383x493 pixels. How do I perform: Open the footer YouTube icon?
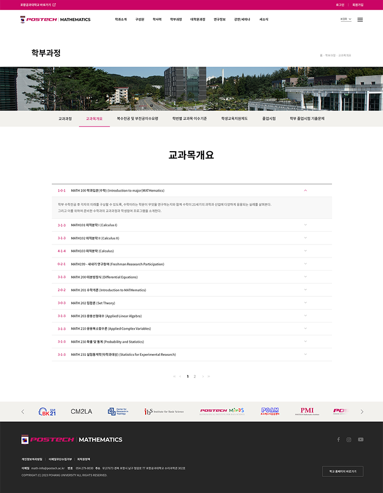(x=361, y=440)
